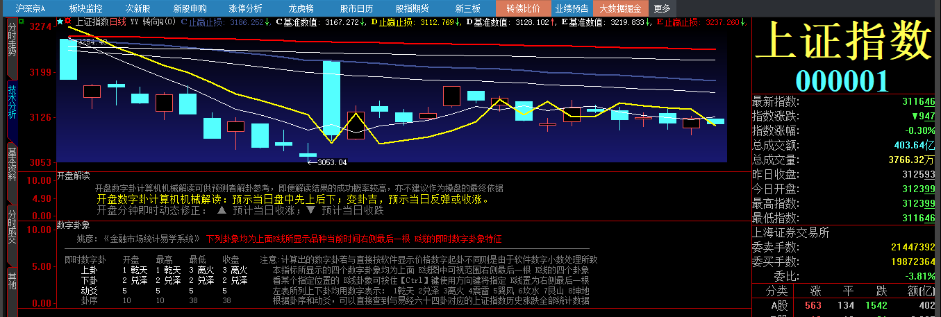Click 委卖手数 value 21447392
Screen dimensions: 941x317
pyautogui.click(x=913, y=247)
